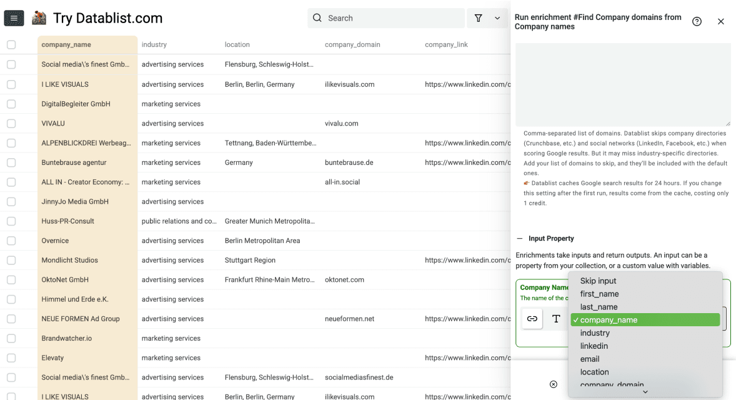This screenshot has width=736, height=400.
Task: Collapse the Input Property section
Action: 519,239
